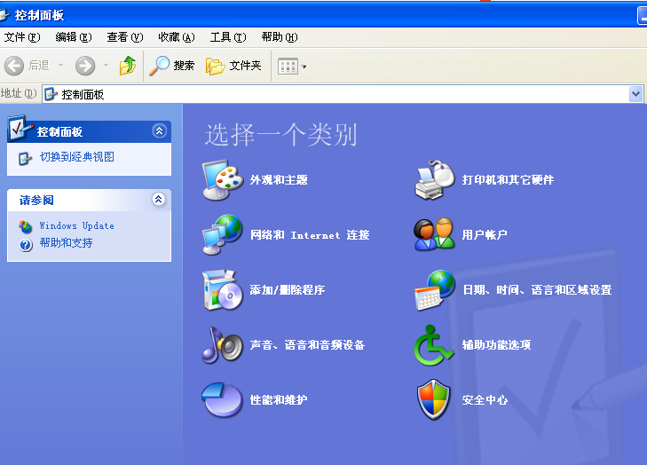
Task: Open the 网络和 Internet 连接 globe icon
Action: coord(223,235)
